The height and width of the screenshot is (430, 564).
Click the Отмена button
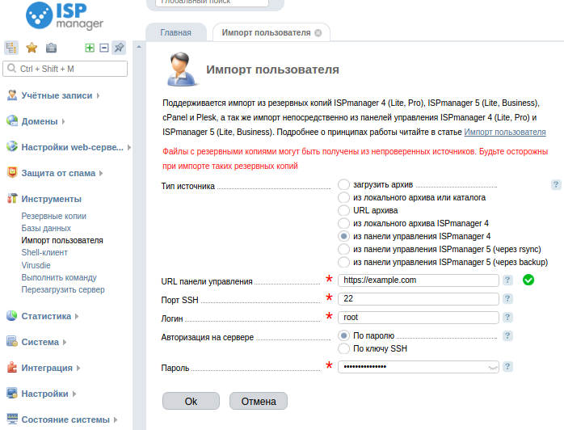click(x=259, y=401)
